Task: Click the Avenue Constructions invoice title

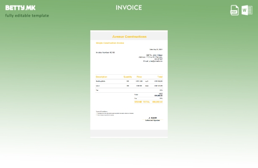Action: coord(129,37)
